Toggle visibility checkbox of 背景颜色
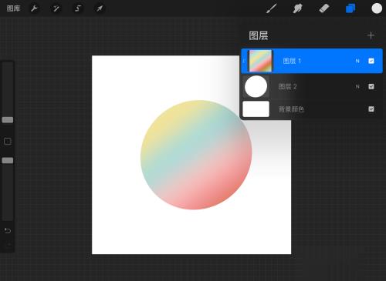 [x=371, y=109]
